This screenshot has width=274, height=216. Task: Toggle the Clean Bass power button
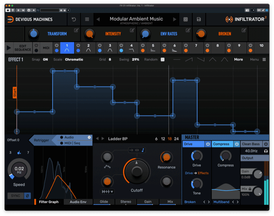click(x=266, y=144)
